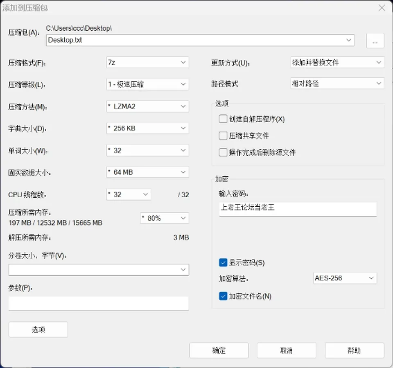This screenshot has height=368, width=393.
Task: Open the 分卷大小 volume size dropdown
Action: 99,270
